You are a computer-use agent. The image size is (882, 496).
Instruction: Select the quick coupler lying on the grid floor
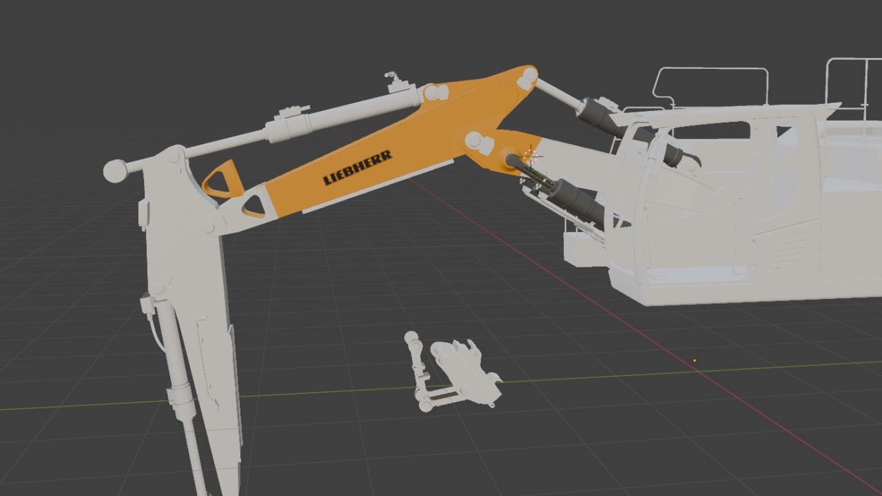point(466,373)
